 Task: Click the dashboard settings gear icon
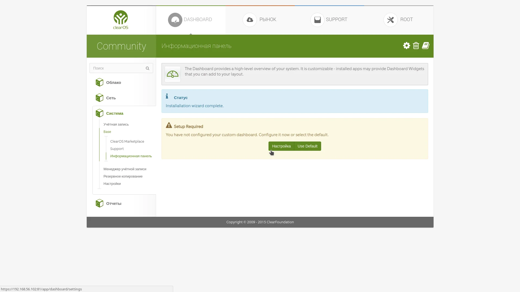click(x=406, y=46)
